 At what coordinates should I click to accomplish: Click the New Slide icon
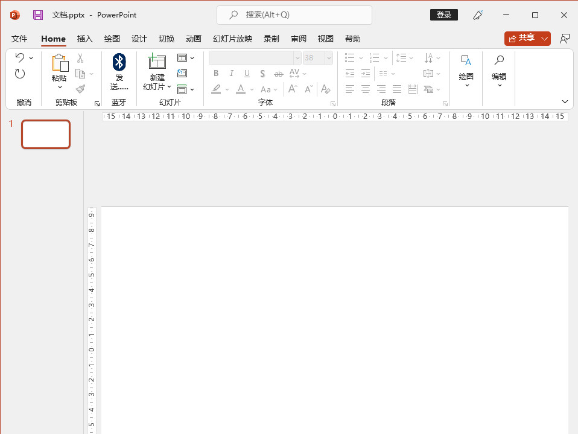pos(157,61)
